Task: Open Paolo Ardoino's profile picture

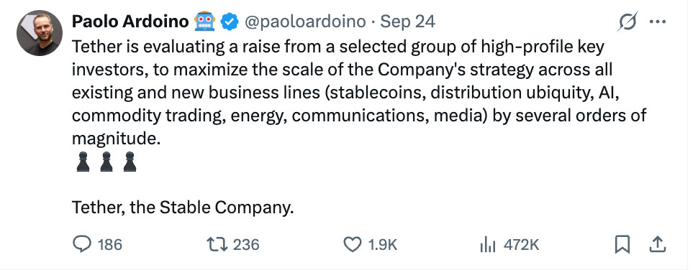Action: (x=40, y=33)
